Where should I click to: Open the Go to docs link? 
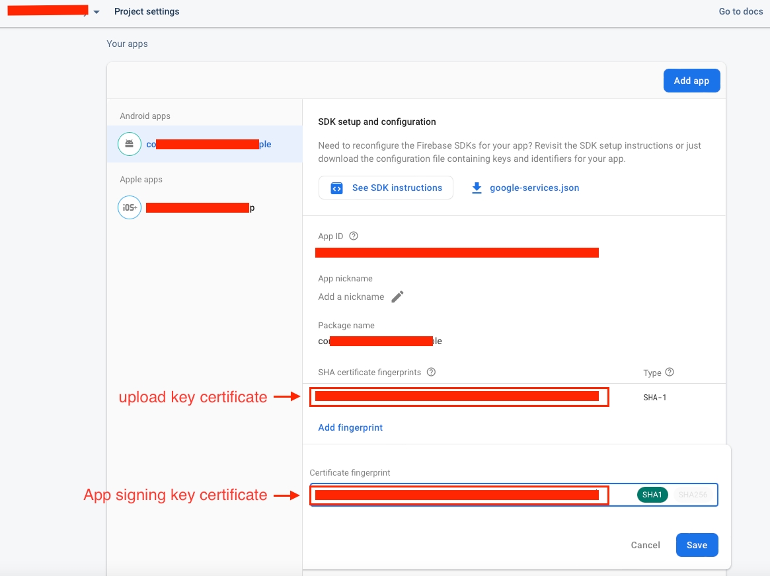click(x=741, y=11)
